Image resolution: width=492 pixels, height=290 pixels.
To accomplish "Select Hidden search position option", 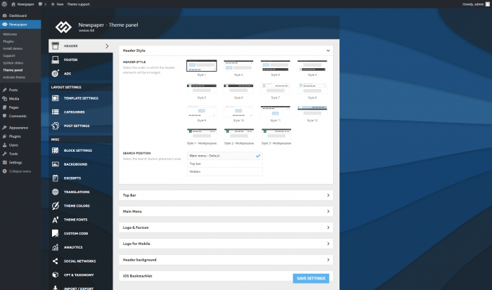I will click(x=225, y=171).
